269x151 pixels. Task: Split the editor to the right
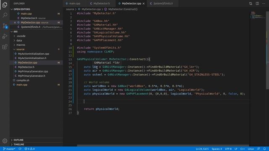tap(257, 3)
